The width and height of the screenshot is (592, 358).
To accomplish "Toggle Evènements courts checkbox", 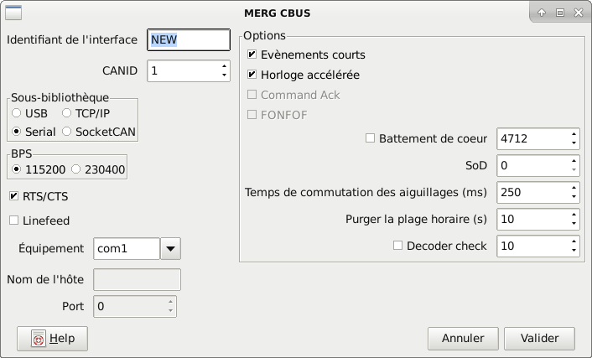I will (x=252, y=54).
